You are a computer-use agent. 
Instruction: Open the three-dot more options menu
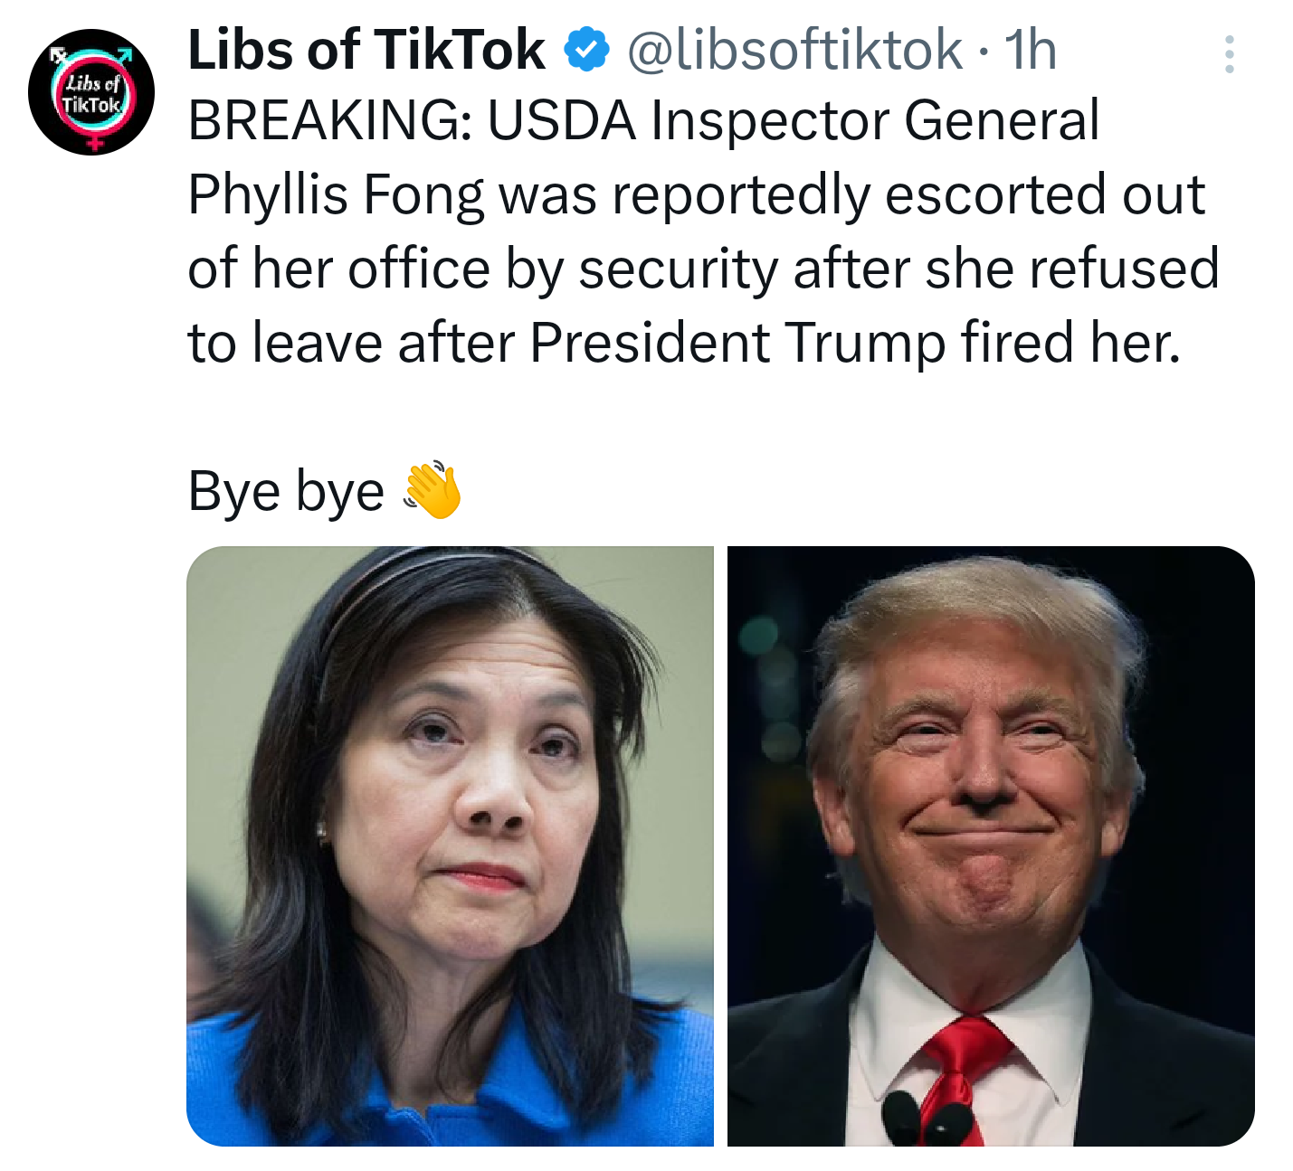(x=1229, y=54)
